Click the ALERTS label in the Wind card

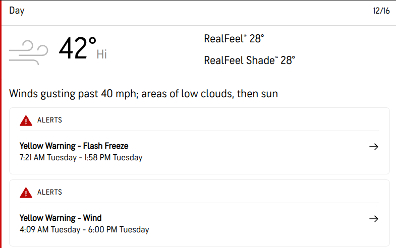[49, 193]
